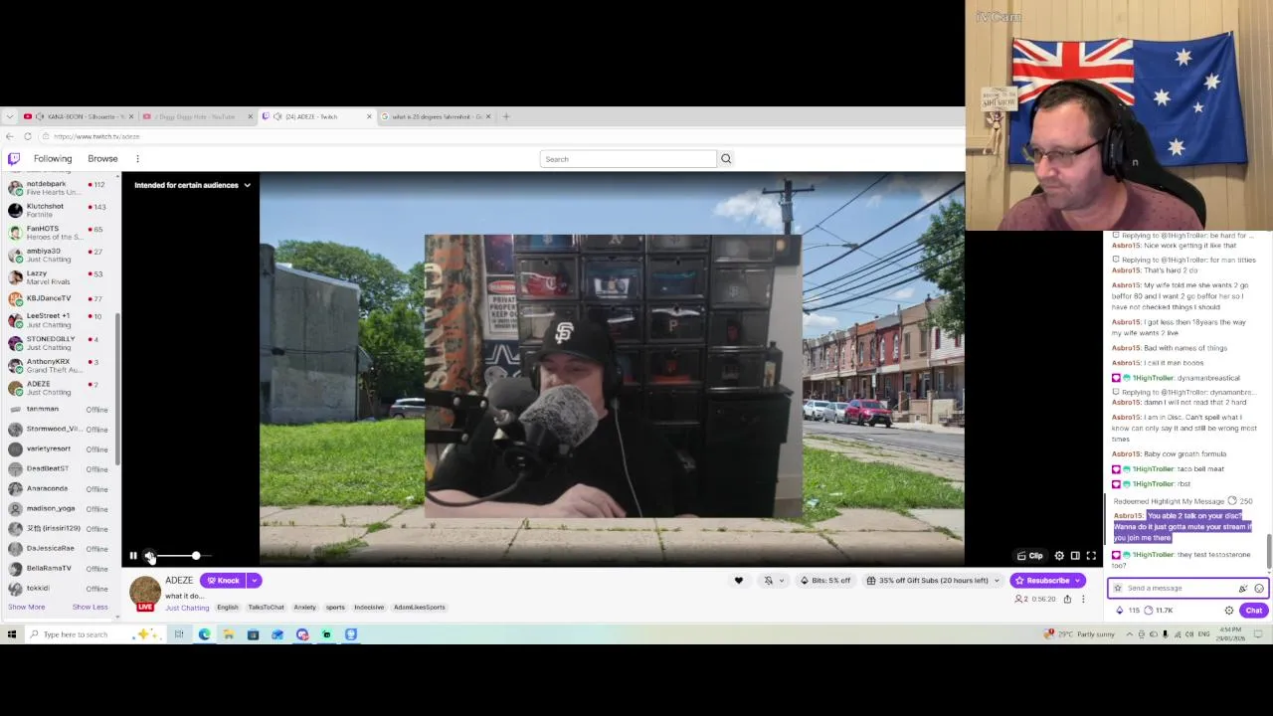
Task: Open LeeStreet +1 channel in sidebar
Action: point(60,319)
